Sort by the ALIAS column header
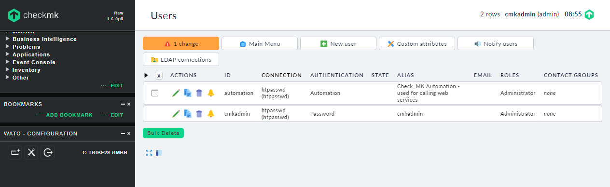610x187 pixels. (405, 75)
